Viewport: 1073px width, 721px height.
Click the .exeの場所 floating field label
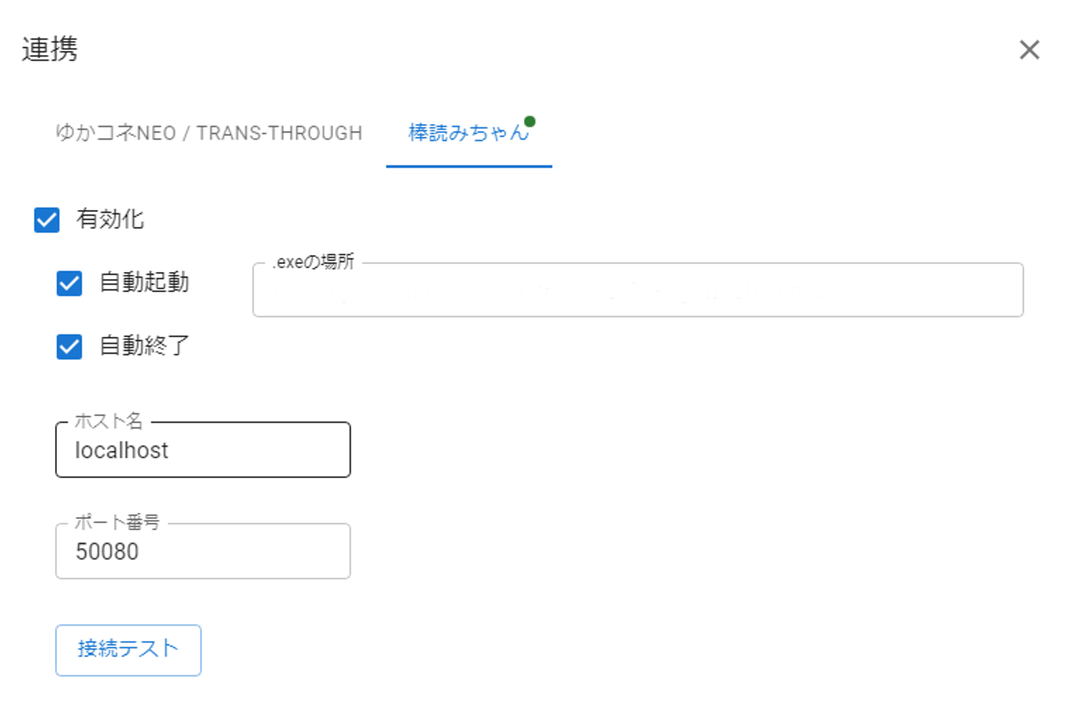pos(313,262)
